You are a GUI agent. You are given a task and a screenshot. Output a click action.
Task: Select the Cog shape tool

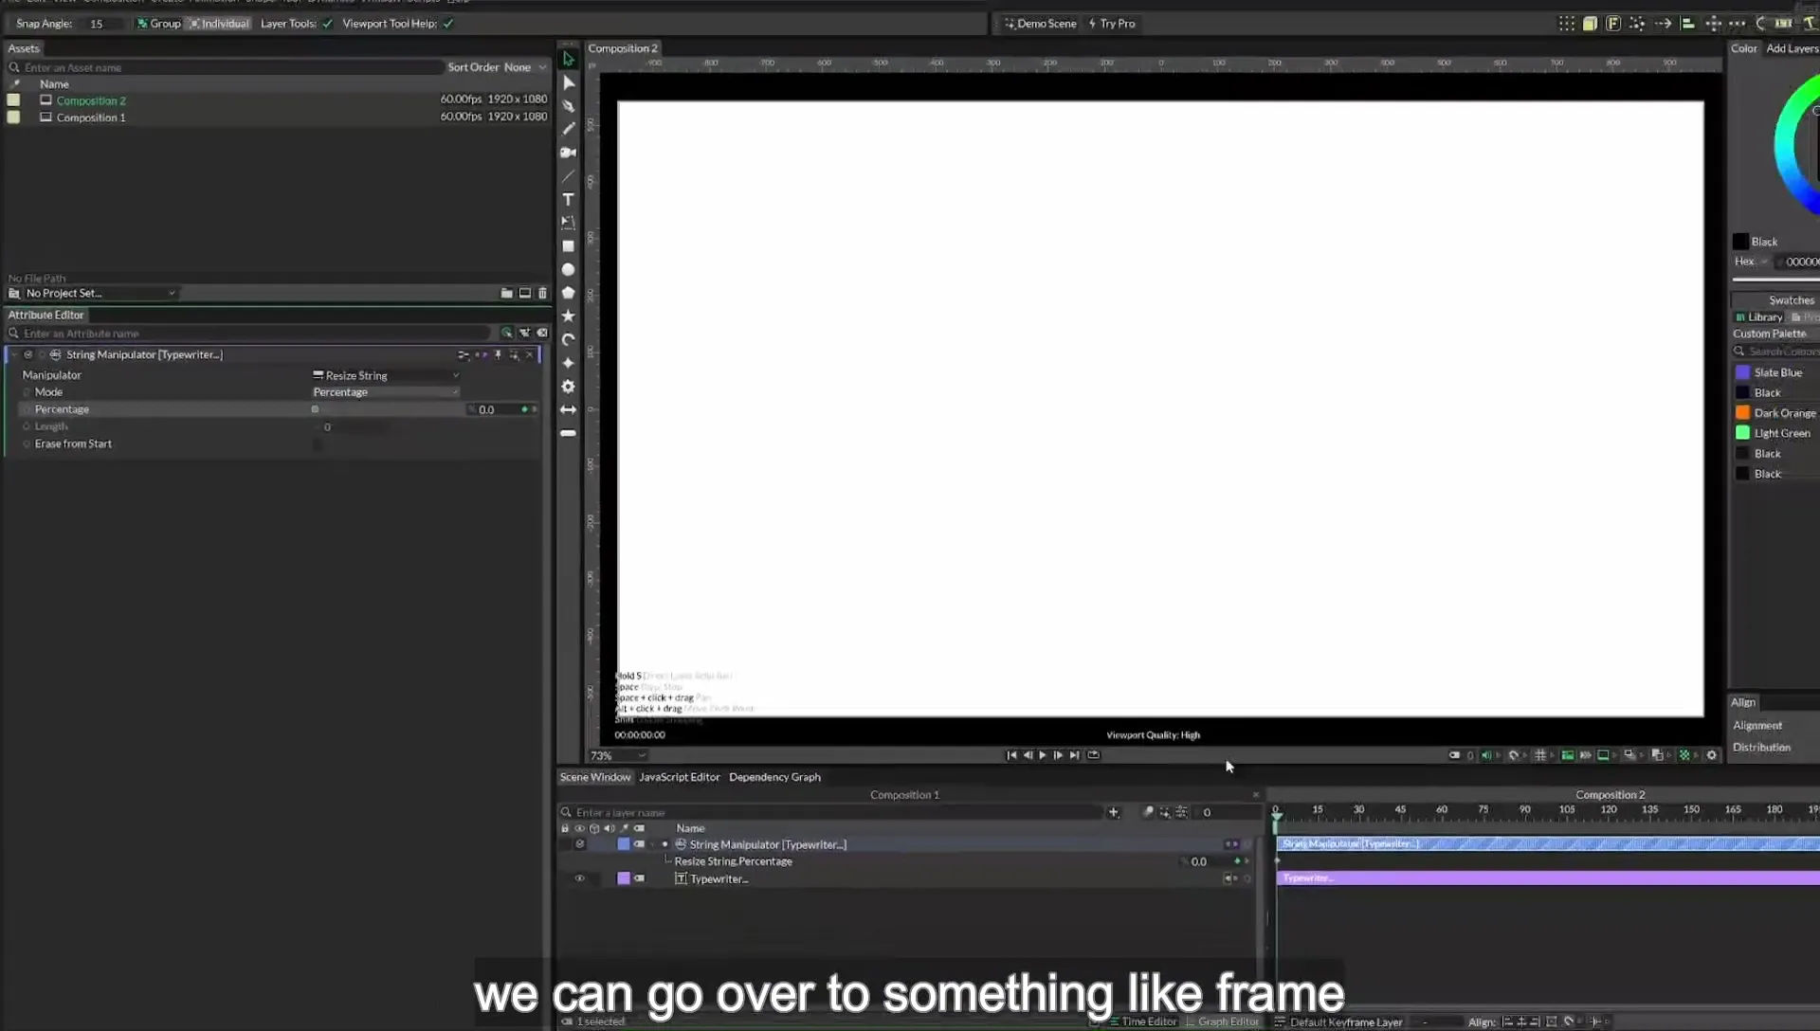[569, 387]
